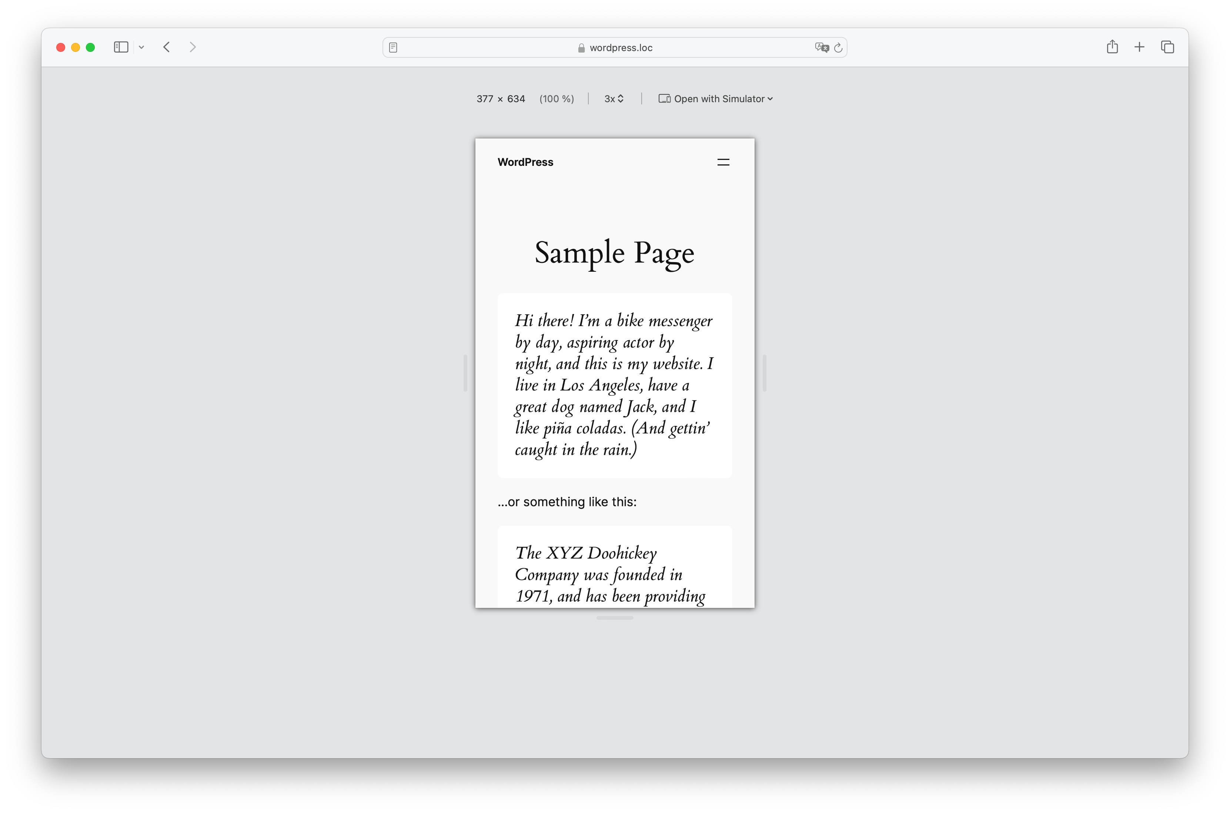The height and width of the screenshot is (813, 1230).
Task: Click the (100 %) zoom value
Action: 556,98
